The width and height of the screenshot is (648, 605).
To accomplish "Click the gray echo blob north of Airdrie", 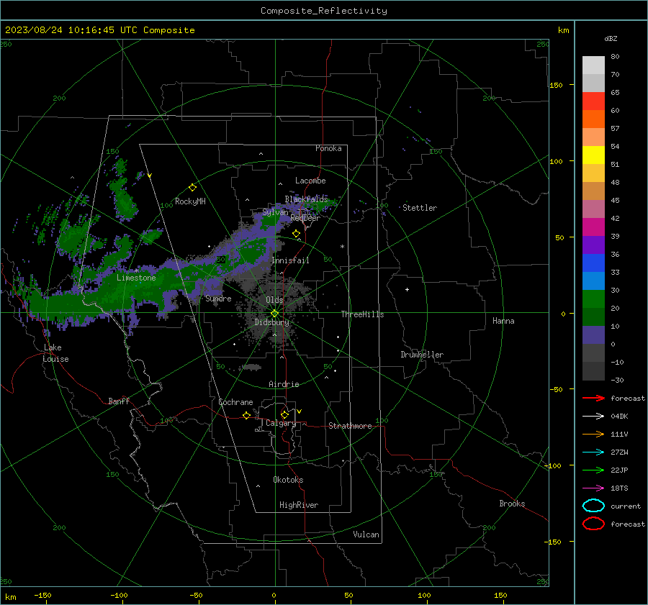I will 251,367.
